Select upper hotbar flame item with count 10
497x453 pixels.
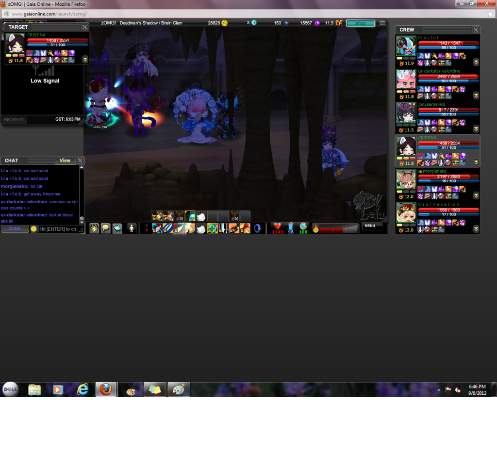[168, 216]
